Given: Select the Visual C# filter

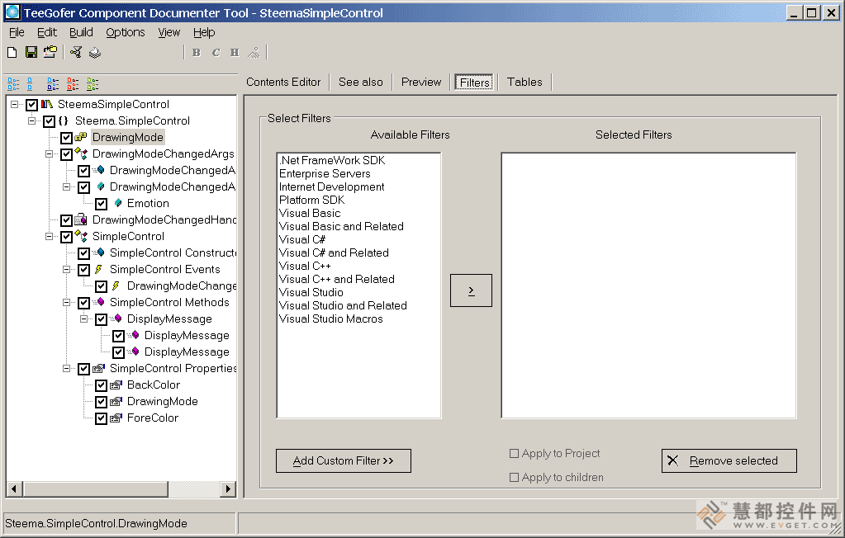Looking at the screenshot, I should pyautogui.click(x=302, y=239).
